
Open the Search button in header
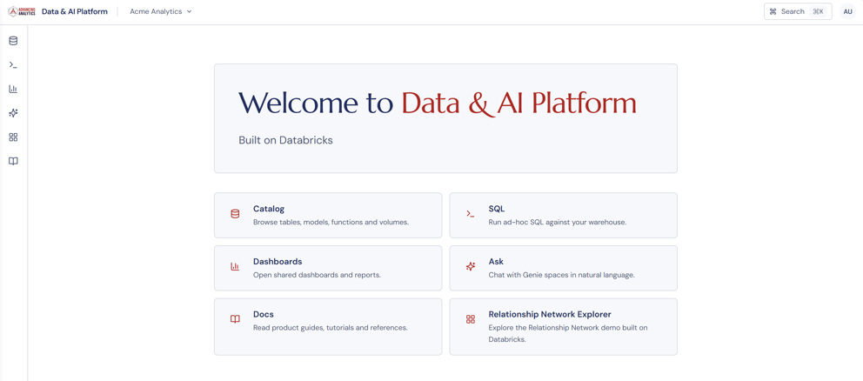tap(798, 11)
